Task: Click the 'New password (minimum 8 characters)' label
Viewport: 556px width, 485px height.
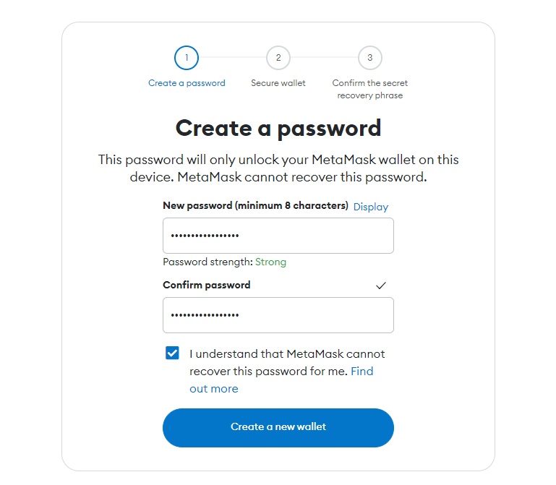Action: [x=255, y=206]
